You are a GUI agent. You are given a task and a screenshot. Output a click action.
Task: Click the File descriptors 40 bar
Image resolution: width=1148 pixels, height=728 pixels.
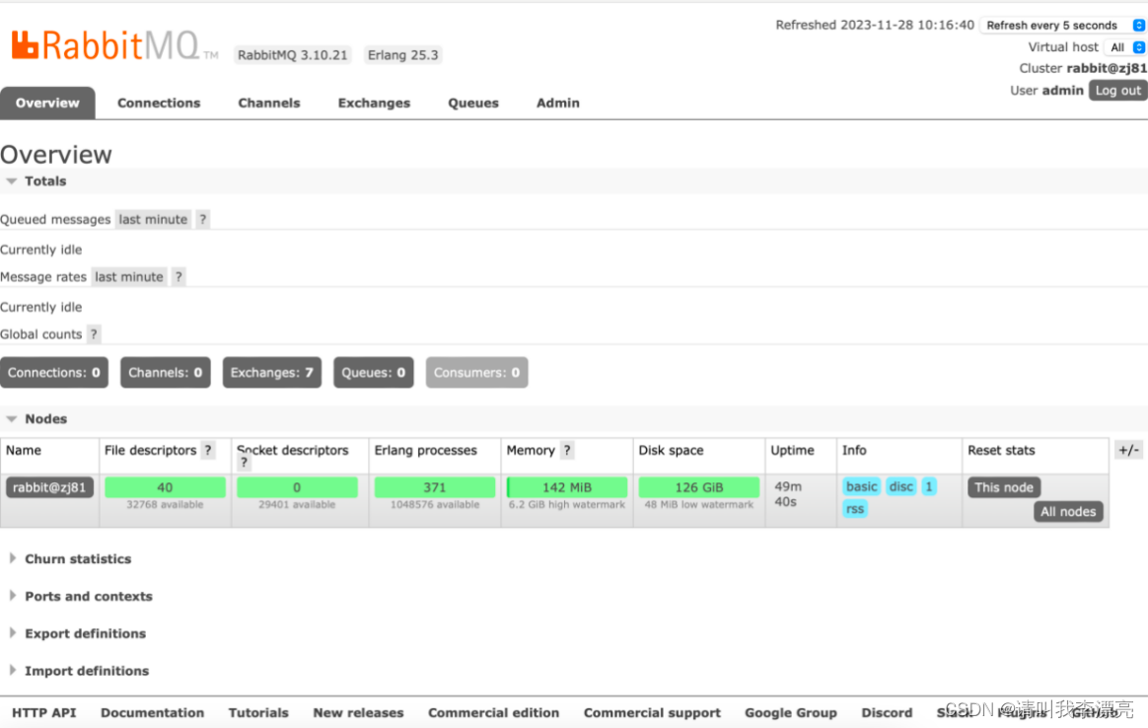pos(165,487)
